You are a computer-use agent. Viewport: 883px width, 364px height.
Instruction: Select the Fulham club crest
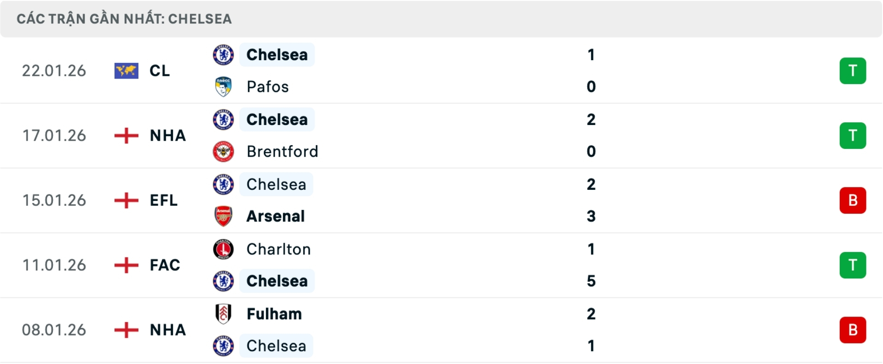[x=224, y=314]
